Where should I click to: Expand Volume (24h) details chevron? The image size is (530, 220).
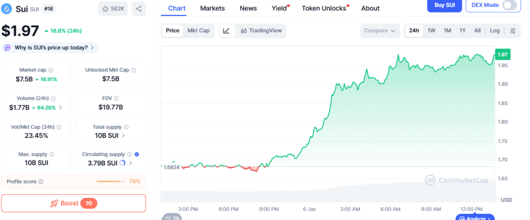click(x=61, y=108)
